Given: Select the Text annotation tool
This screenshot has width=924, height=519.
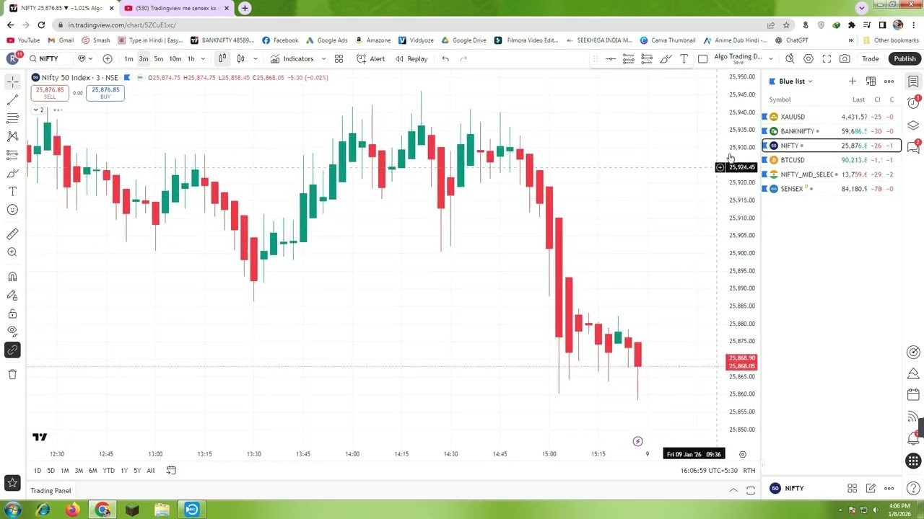Looking at the screenshot, I should point(12,191).
